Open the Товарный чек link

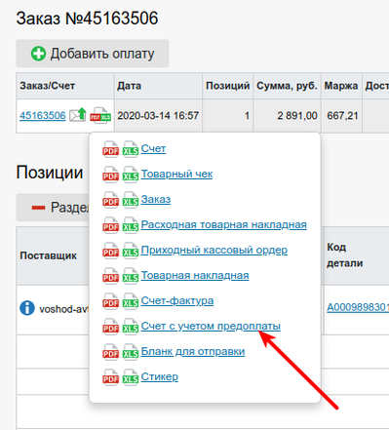click(x=176, y=174)
